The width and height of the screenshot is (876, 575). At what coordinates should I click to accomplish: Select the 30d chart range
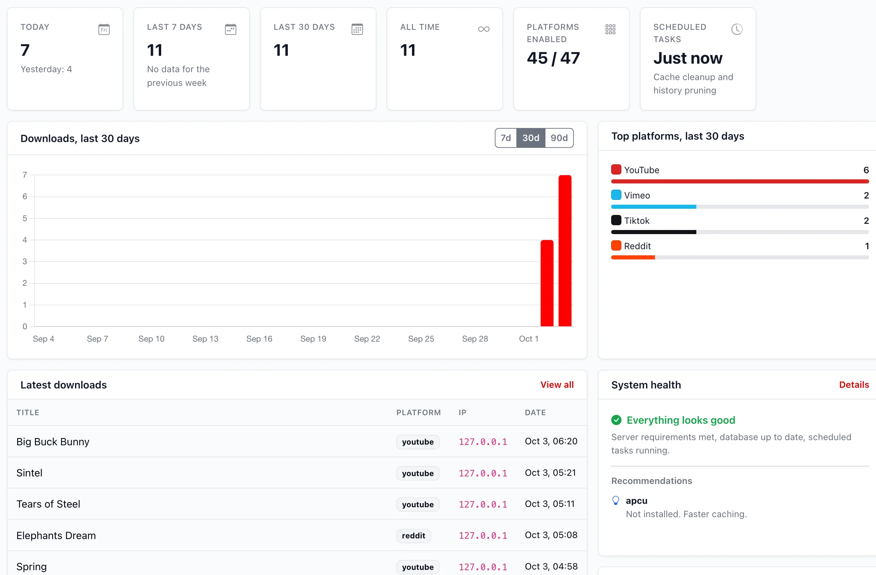coord(531,138)
